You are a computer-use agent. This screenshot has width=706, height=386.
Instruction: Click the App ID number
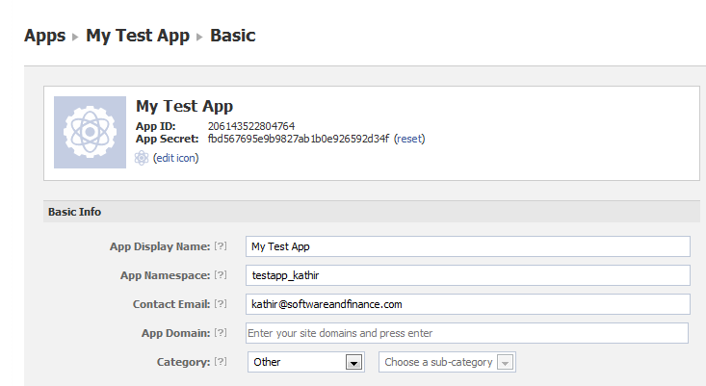251,126
